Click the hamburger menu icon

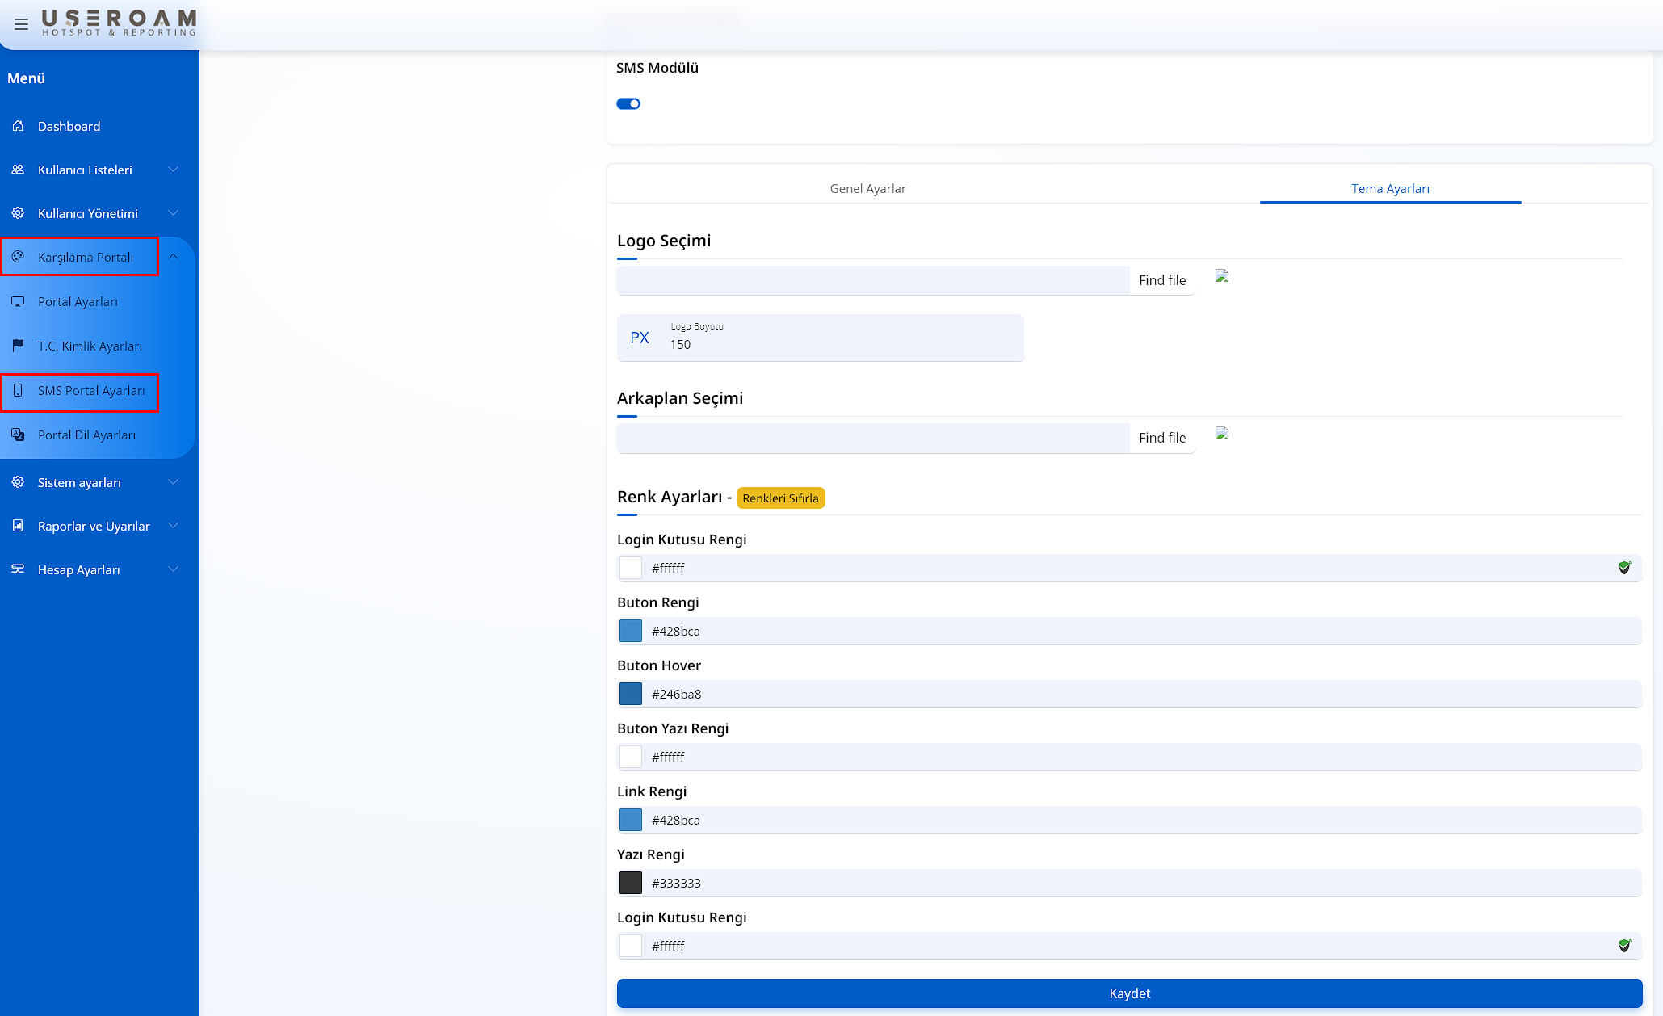[22, 24]
